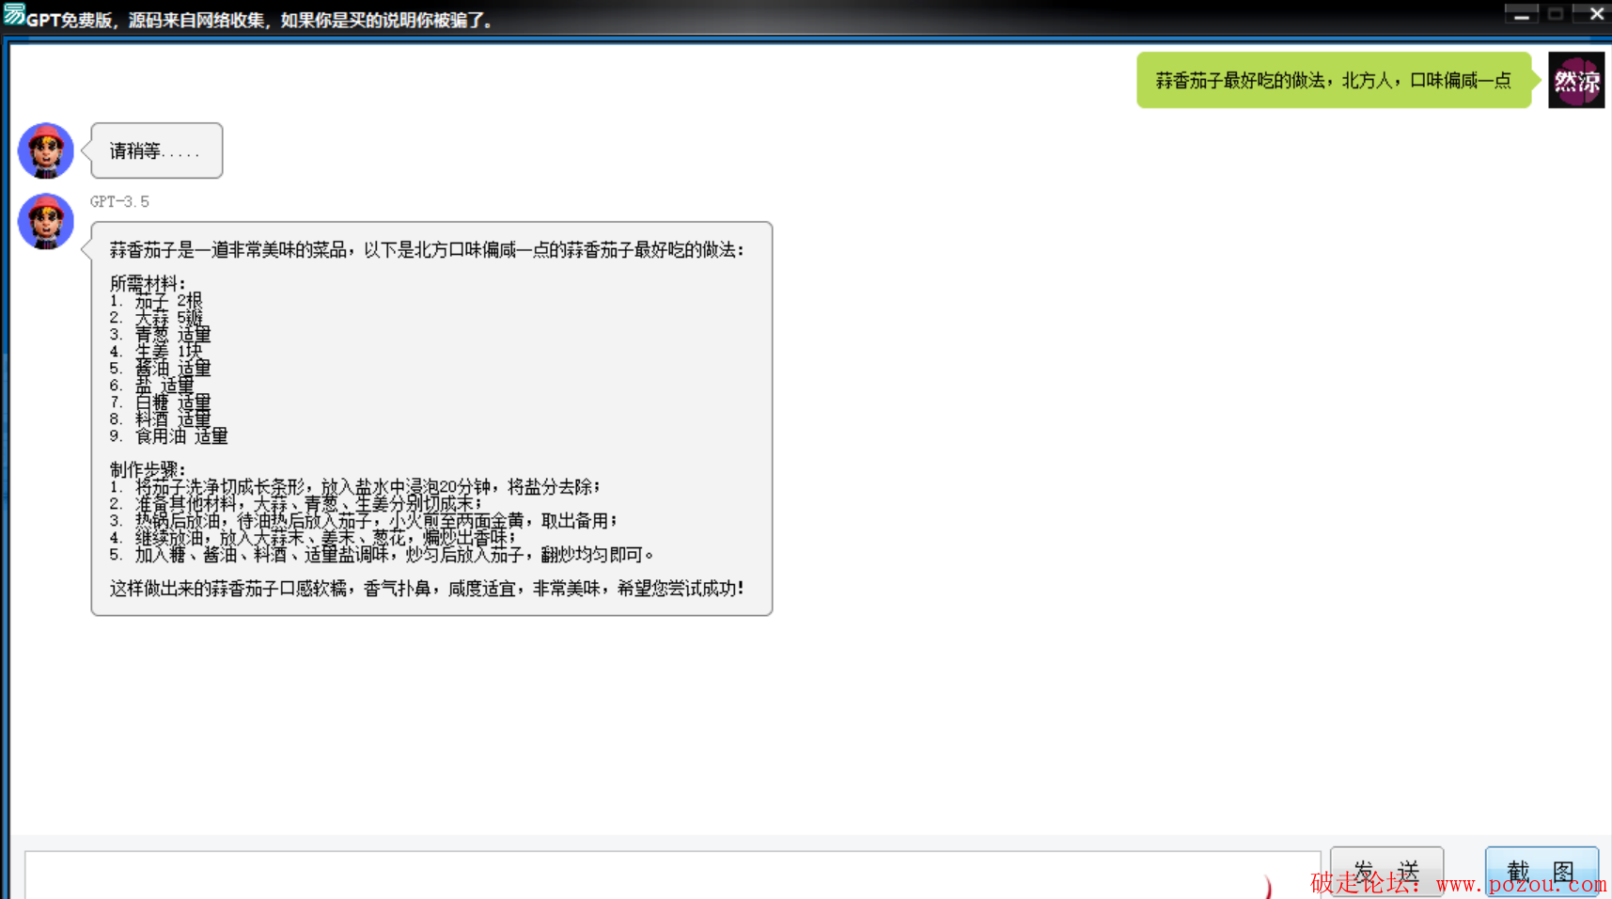Click the 所需材料 heading in reply
The image size is (1612, 899).
coord(148,283)
